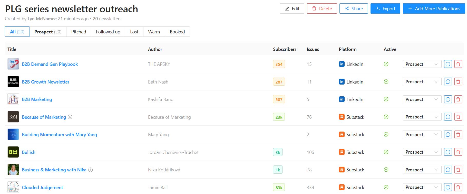The width and height of the screenshot is (467, 194).
Task: Open comment icon for Clouded Judgement
Action: point(448,187)
